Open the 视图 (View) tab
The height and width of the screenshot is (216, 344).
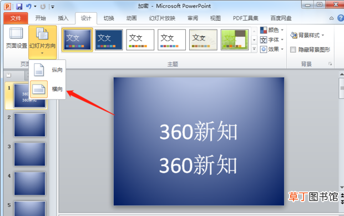point(215,18)
